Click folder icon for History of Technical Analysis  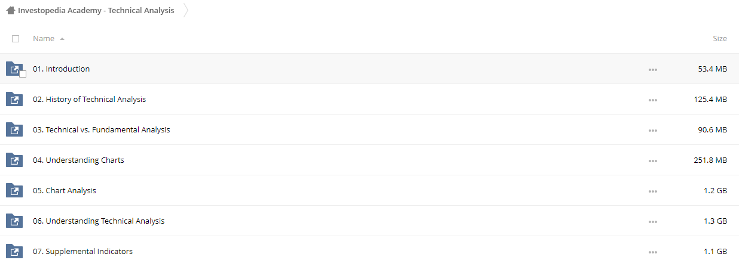(14, 99)
